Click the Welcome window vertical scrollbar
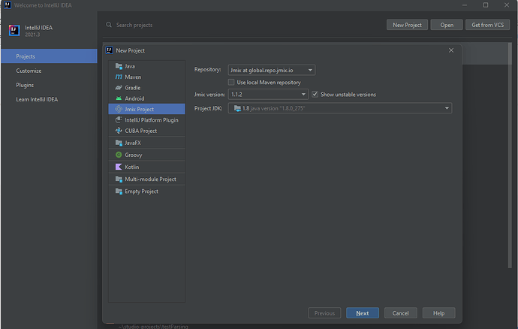Image resolution: width=518 pixels, height=329 pixels. point(510,155)
